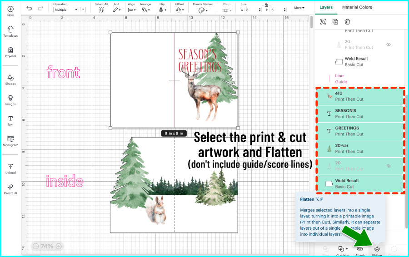Viewport: 409px width, 257px height.
Task: Open the Edit dropdown
Action: (x=117, y=10)
